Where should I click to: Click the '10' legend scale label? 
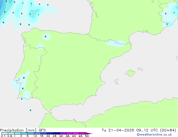tap(35, 136)
